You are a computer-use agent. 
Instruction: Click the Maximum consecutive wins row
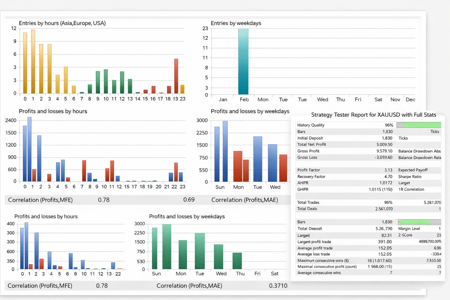pos(368,260)
